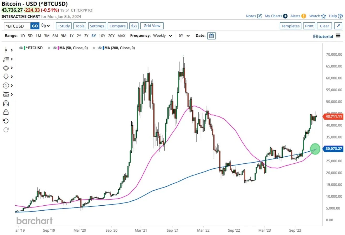Click the Compare button

(x=117, y=26)
